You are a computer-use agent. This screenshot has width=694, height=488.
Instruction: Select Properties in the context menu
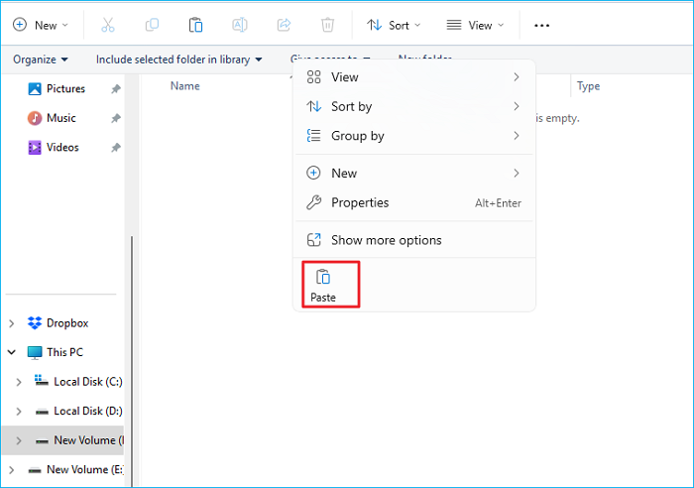coord(360,202)
